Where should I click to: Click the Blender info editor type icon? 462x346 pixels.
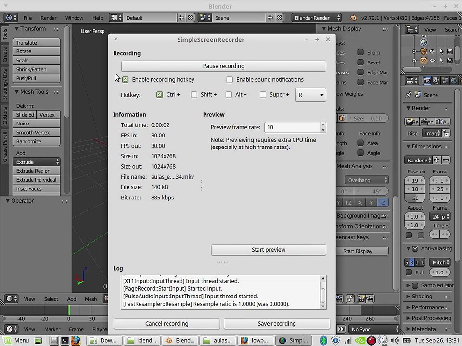11,18
